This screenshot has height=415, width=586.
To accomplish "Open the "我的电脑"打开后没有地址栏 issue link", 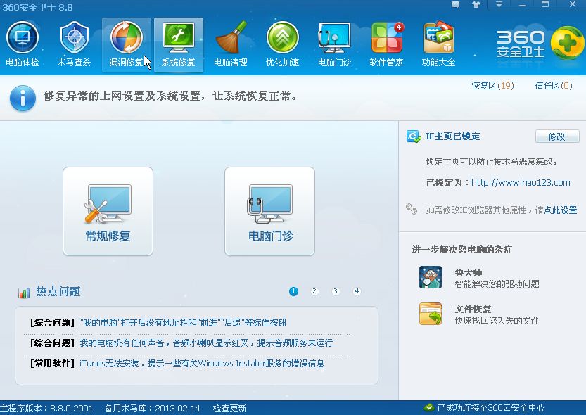I will (183, 323).
